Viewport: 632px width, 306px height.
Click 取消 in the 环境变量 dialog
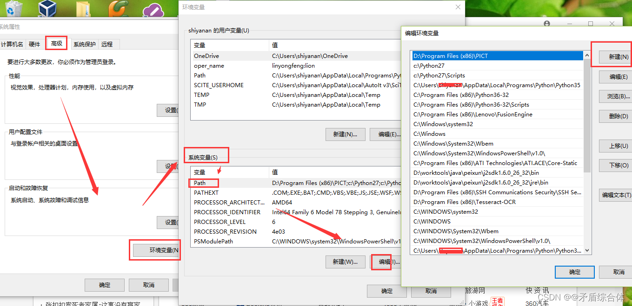[431, 291]
